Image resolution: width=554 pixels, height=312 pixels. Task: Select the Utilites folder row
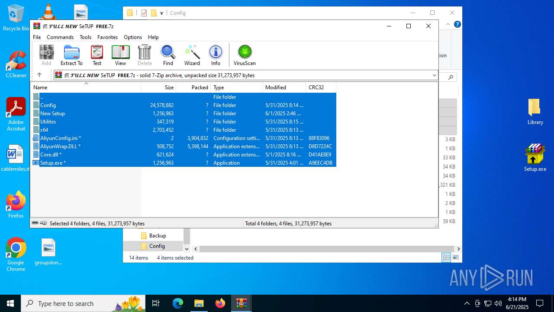coord(184,122)
